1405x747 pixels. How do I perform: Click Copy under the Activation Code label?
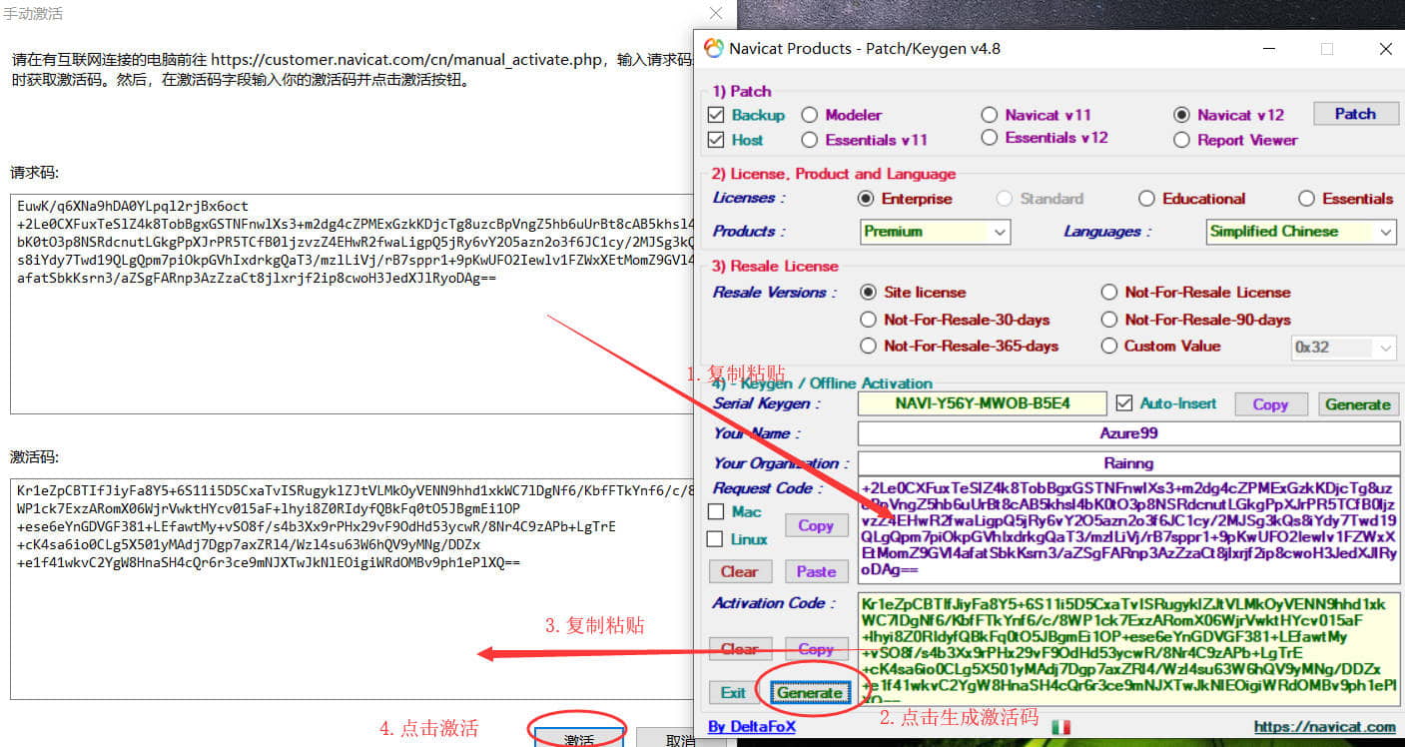(x=816, y=648)
